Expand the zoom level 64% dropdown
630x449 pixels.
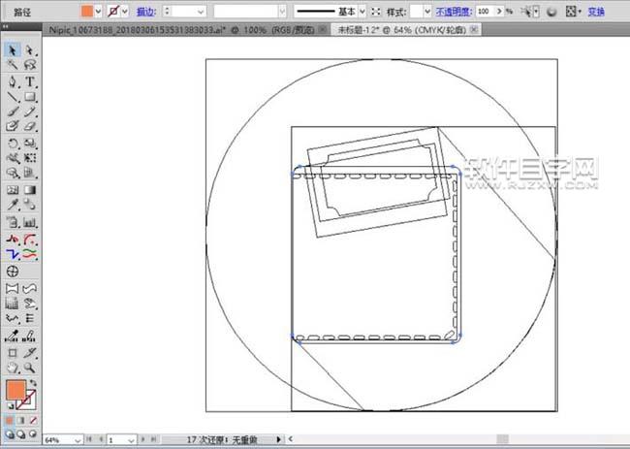[x=78, y=440]
